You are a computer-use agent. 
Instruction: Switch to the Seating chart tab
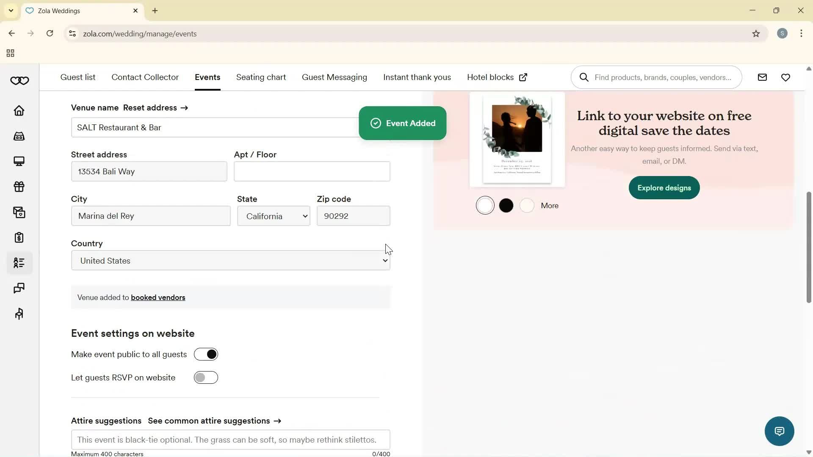(x=261, y=77)
